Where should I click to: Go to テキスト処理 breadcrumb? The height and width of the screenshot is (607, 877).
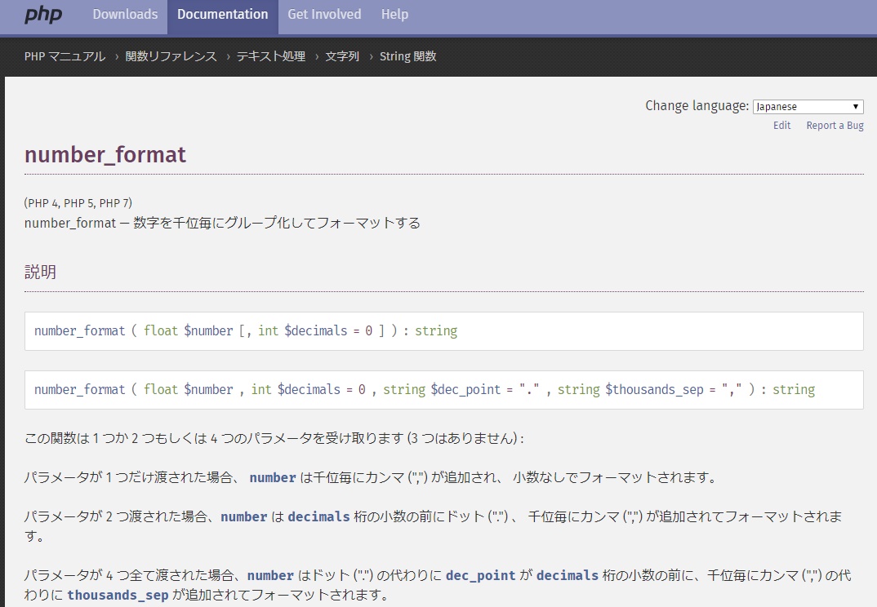pyautogui.click(x=271, y=56)
